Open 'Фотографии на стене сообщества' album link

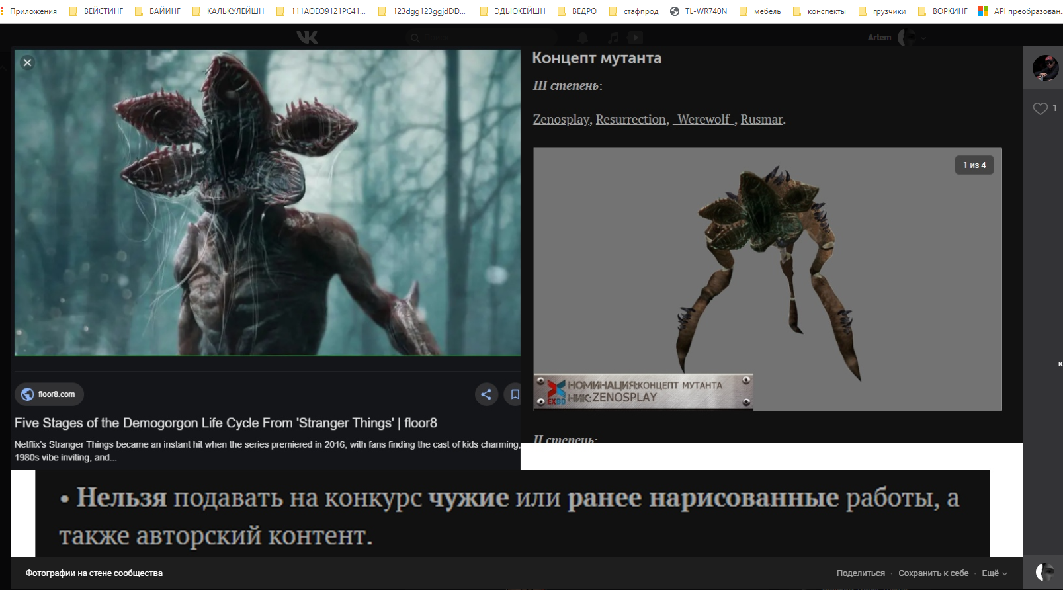[x=94, y=573]
